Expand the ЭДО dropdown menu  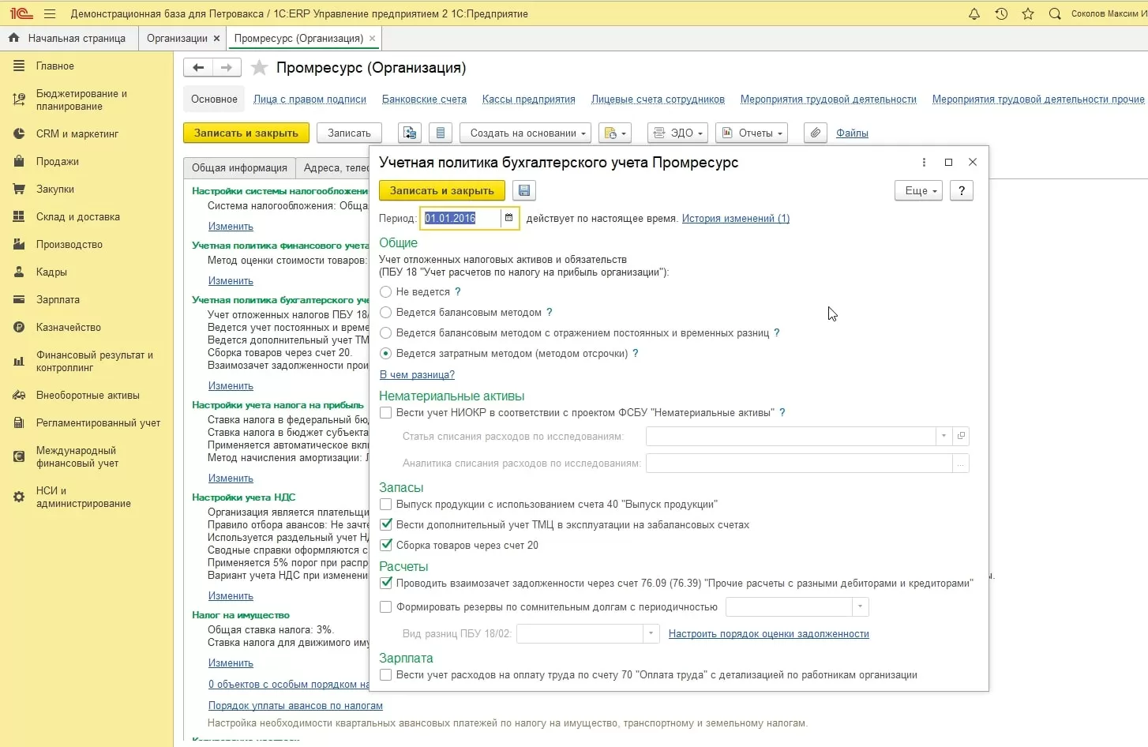tap(677, 133)
